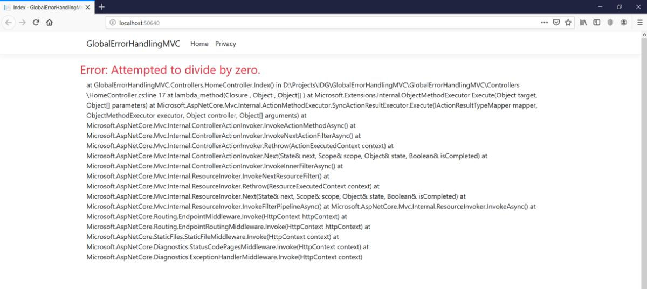Click the GlobalErrorHandlingMVC brand link
Viewport: 647px width, 289px height.
(133, 44)
